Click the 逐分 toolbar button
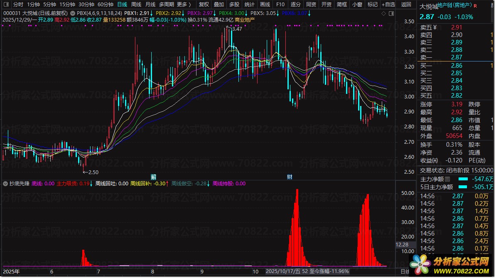 (295, 5)
